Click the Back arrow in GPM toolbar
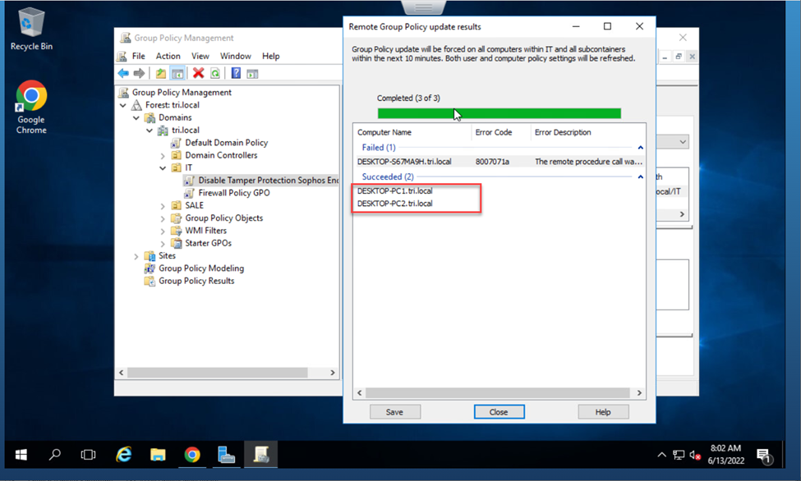801x481 pixels. click(123, 74)
